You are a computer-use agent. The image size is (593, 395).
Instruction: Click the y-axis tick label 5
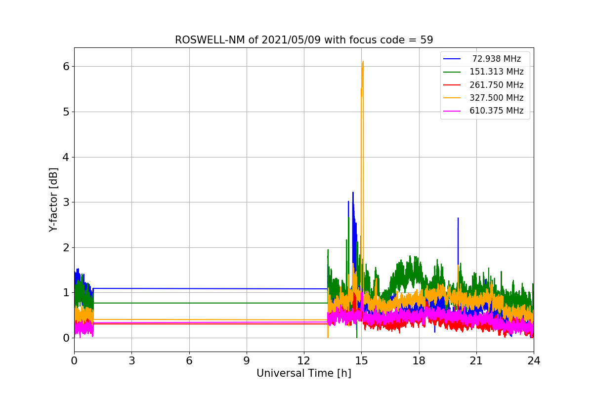[66, 112]
